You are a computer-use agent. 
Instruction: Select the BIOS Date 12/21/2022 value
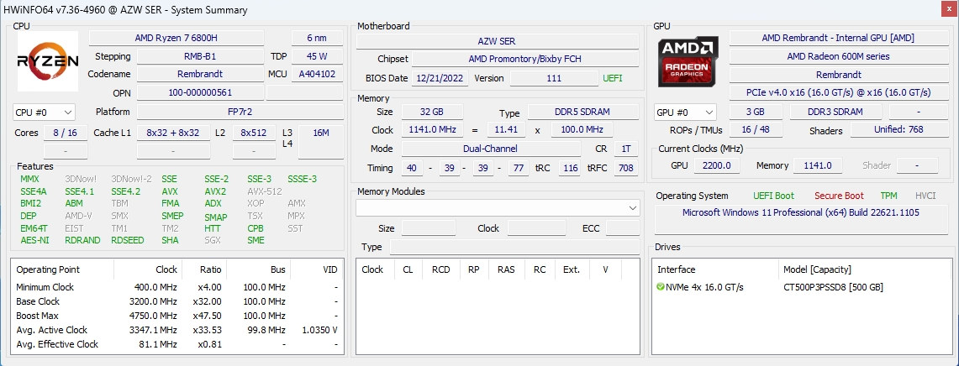440,78
